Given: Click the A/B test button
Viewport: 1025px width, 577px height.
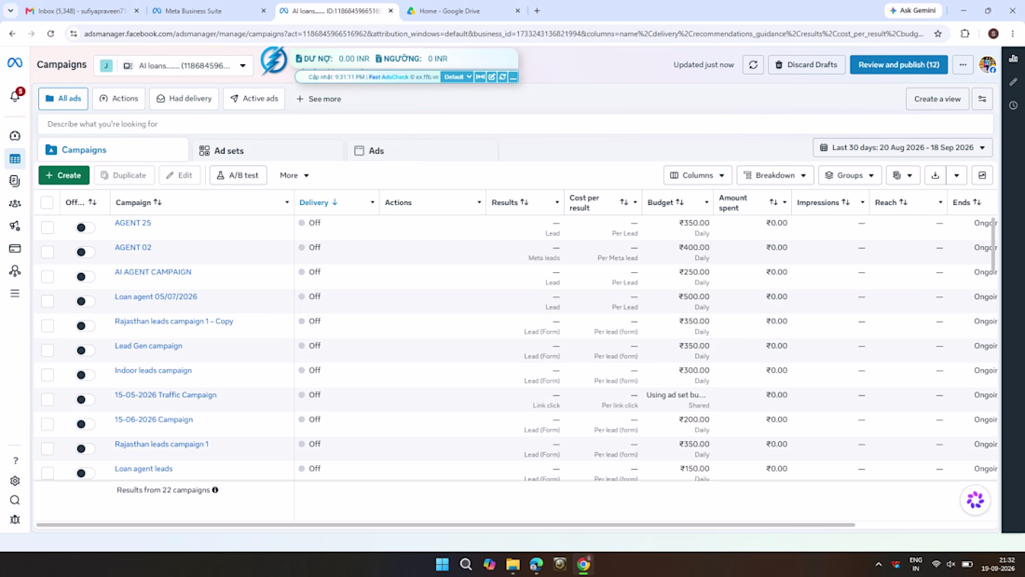Looking at the screenshot, I should [238, 175].
